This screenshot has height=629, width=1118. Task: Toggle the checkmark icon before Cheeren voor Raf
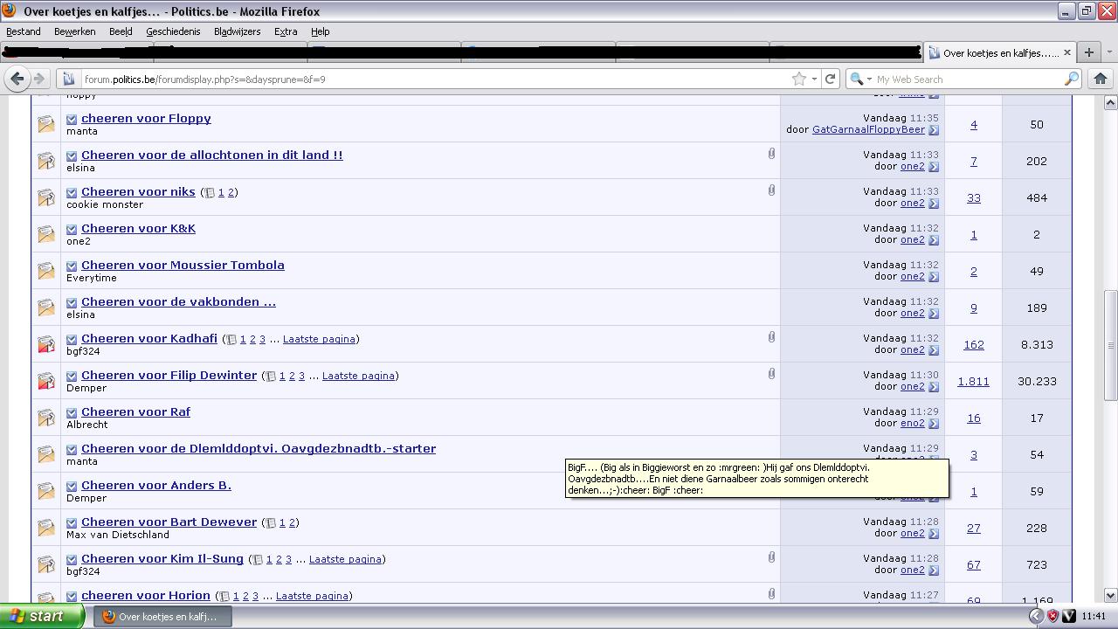[x=72, y=413]
